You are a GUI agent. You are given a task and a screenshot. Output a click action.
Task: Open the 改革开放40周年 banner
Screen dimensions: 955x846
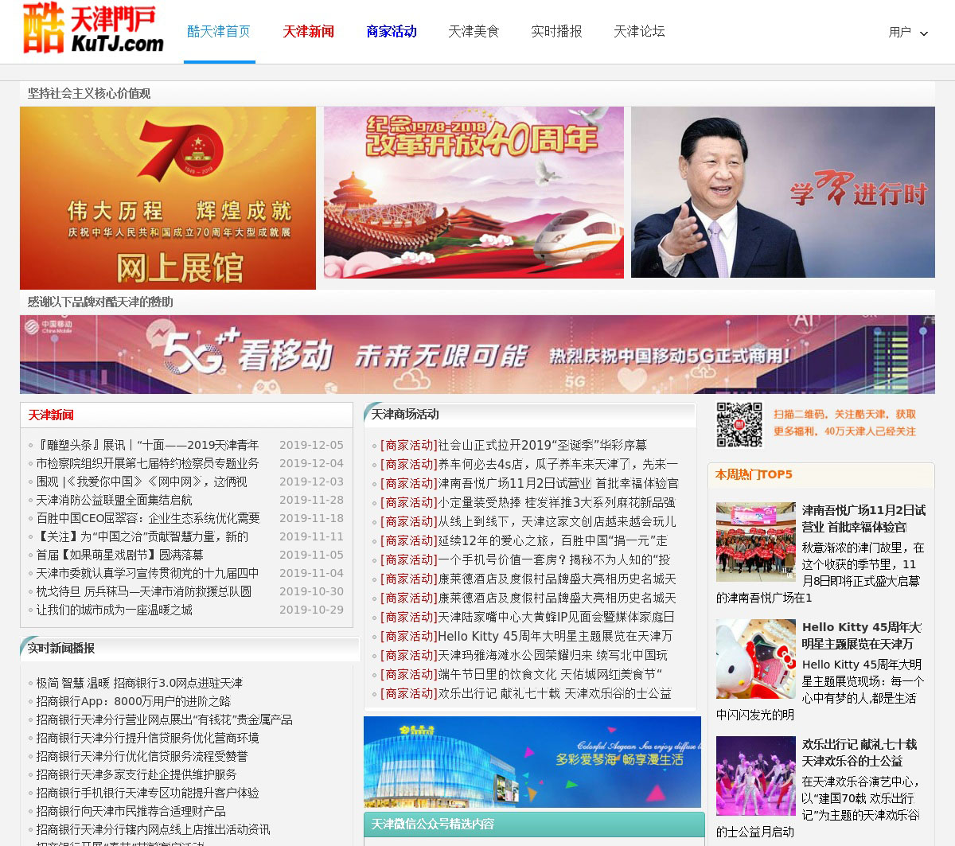[474, 193]
